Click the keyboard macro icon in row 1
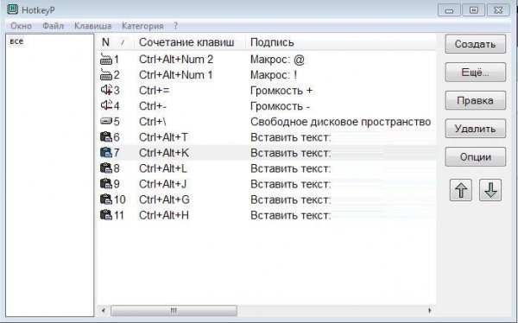Viewport: 518px width, 323px height. pos(106,60)
